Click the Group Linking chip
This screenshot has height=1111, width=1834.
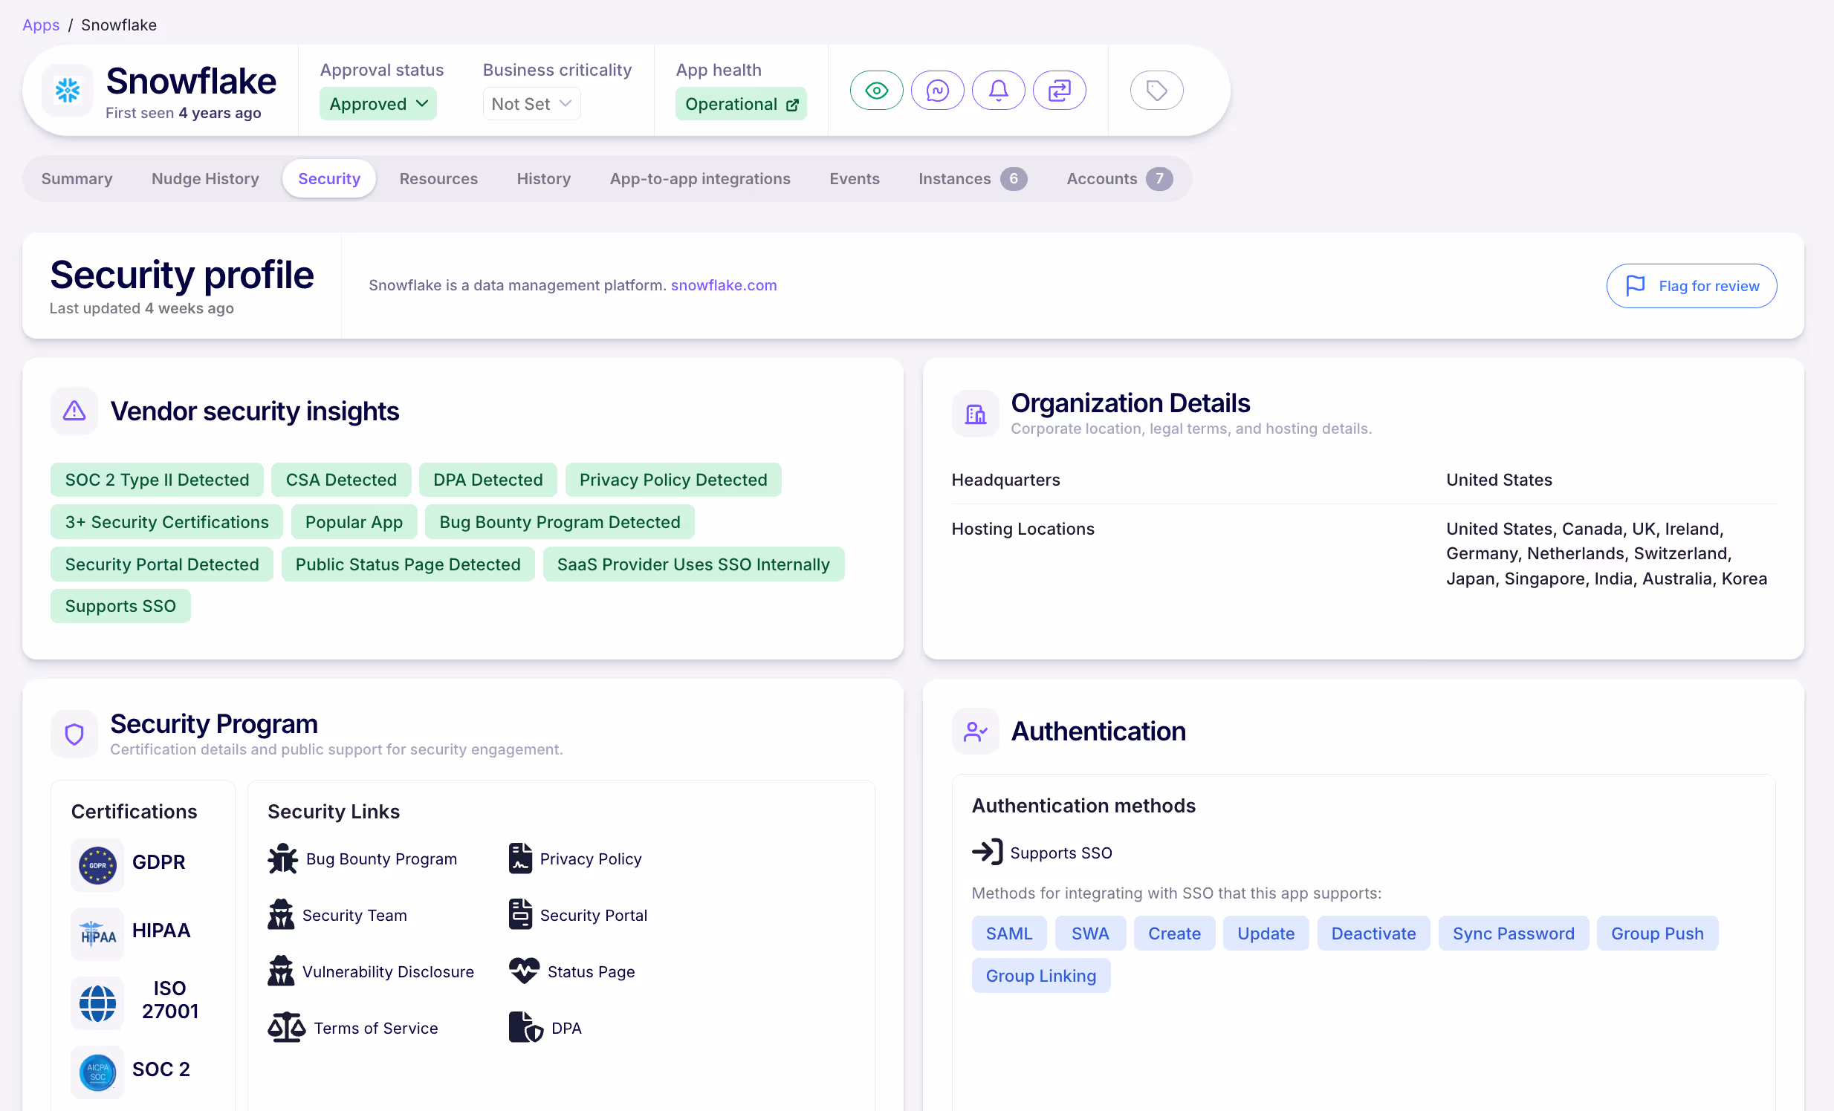(1041, 977)
